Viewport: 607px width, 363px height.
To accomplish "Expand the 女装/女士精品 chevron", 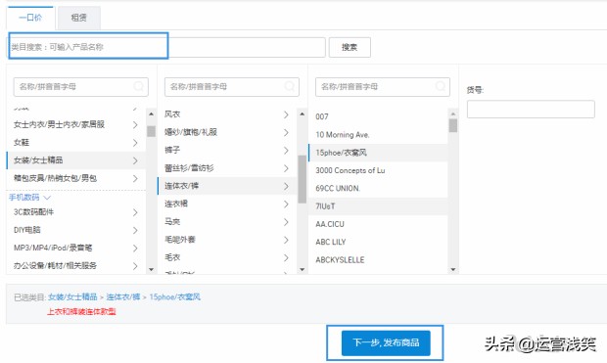I will 135,160.
